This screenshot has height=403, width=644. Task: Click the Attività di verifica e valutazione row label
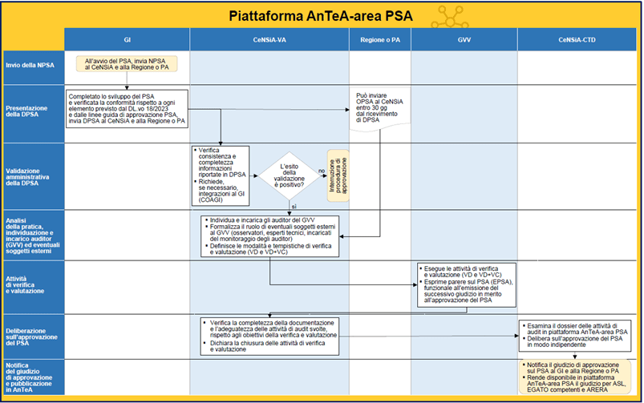pyautogui.click(x=34, y=288)
